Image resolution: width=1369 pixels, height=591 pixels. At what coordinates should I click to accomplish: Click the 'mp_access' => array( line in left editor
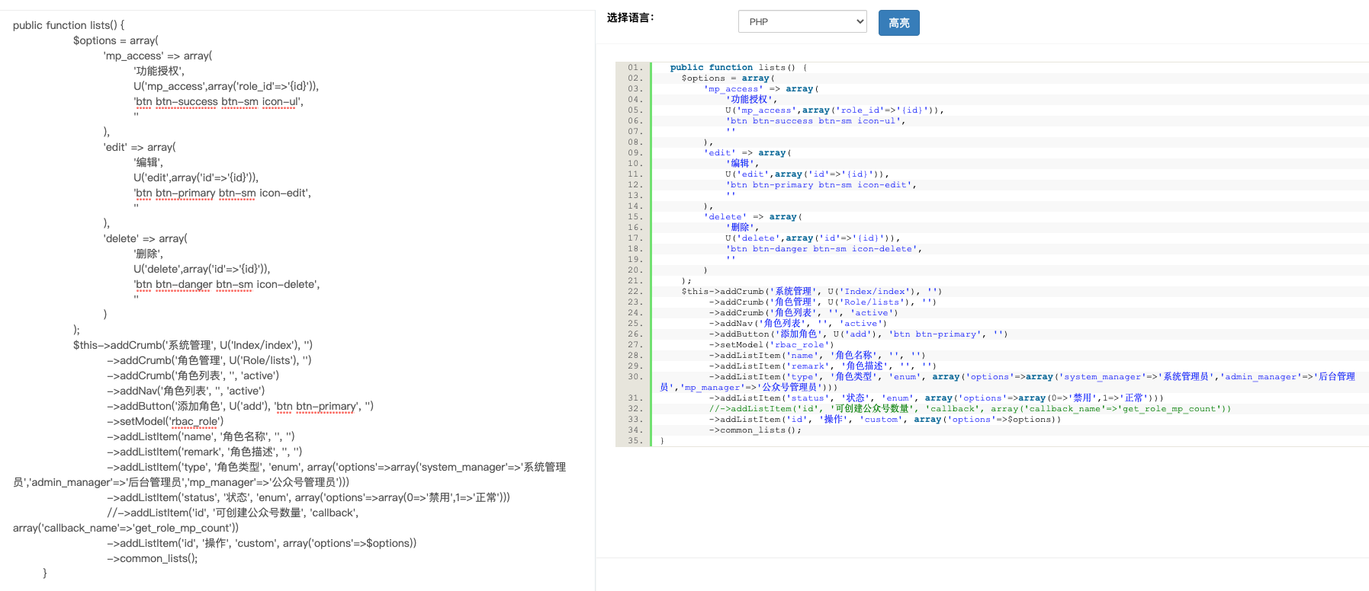pyautogui.click(x=158, y=56)
